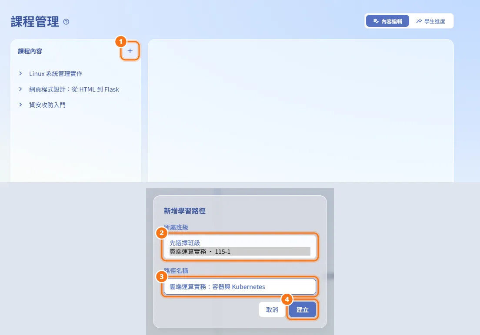Click the help icon beside 課程管理
Image resolution: width=480 pixels, height=335 pixels.
click(x=66, y=22)
